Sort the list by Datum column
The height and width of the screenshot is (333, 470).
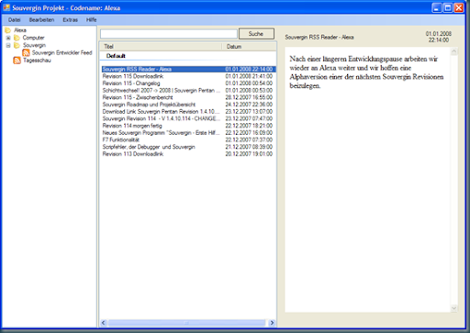[249, 47]
